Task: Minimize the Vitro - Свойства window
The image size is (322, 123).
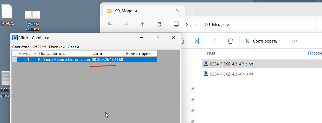Action: point(141,38)
